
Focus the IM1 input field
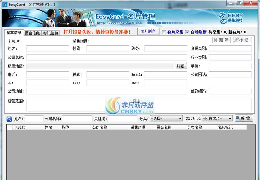point(107,83)
